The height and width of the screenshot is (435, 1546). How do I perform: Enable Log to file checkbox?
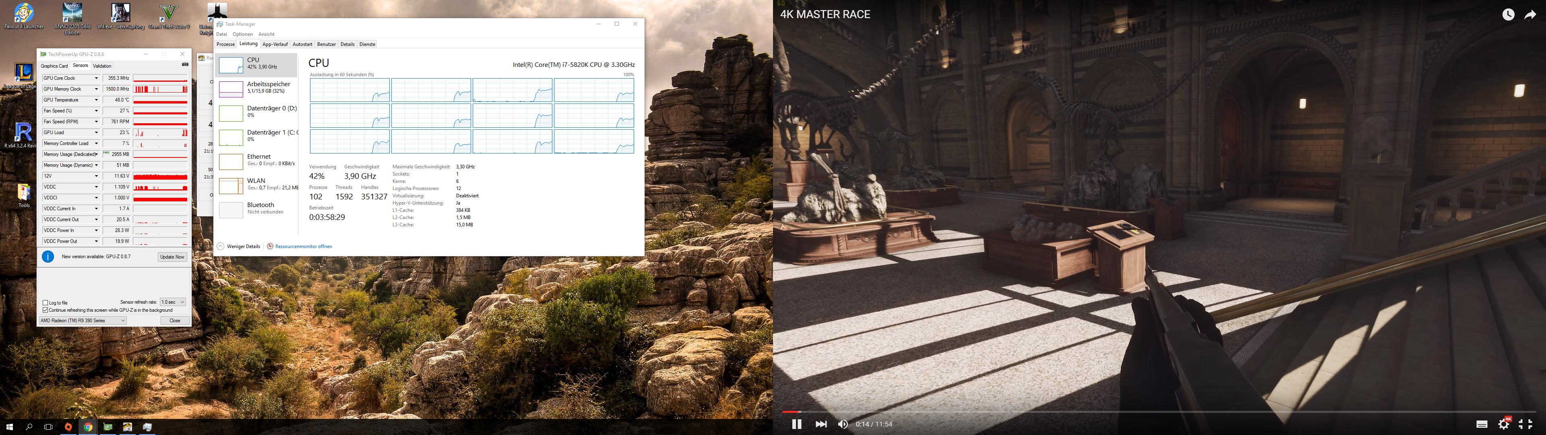click(46, 302)
